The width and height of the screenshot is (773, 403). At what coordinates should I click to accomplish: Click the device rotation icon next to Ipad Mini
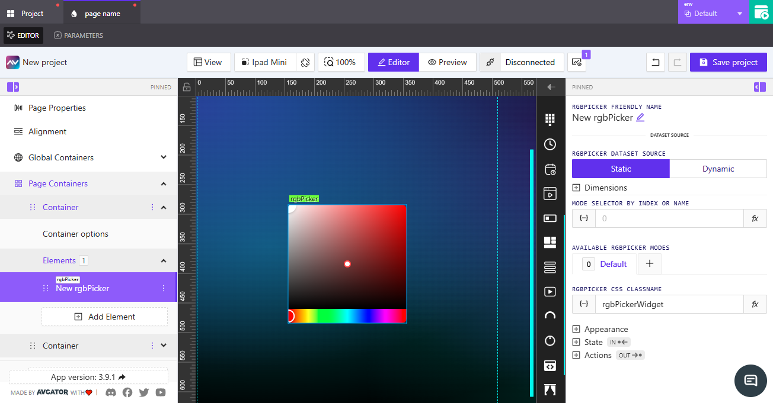click(305, 62)
